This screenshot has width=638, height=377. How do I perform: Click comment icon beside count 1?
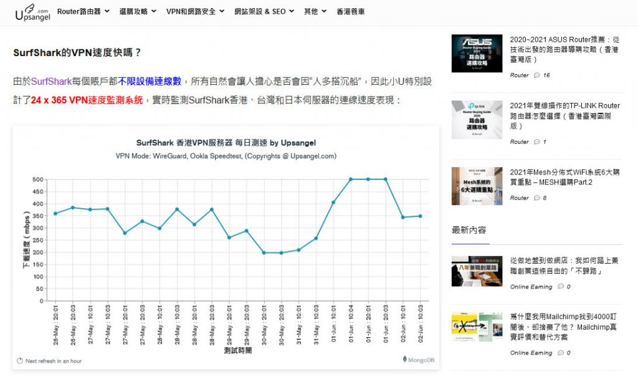pos(536,142)
